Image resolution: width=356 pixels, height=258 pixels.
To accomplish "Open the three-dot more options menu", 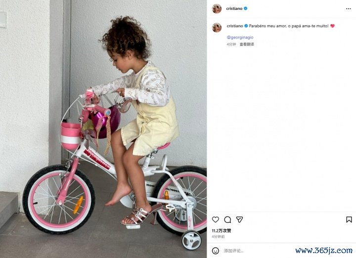I will [x=349, y=8].
